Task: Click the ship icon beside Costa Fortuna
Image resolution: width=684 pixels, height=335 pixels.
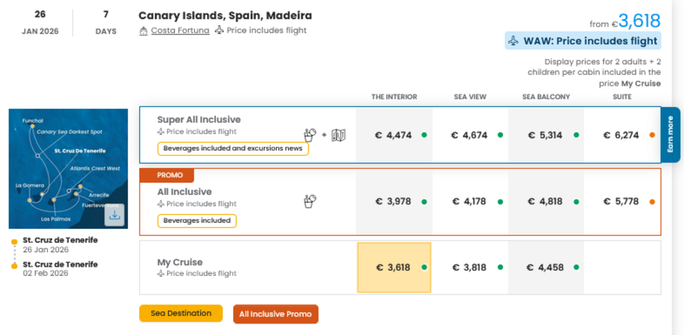Action: pos(145,30)
